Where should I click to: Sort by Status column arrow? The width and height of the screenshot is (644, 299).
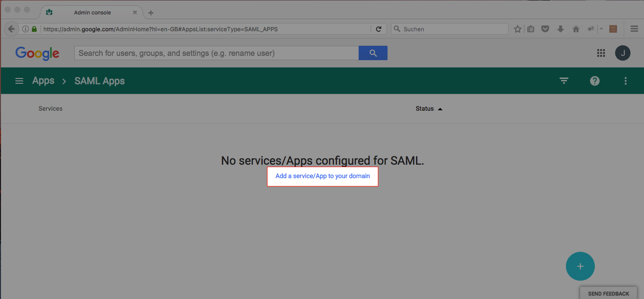click(x=440, y=109)
